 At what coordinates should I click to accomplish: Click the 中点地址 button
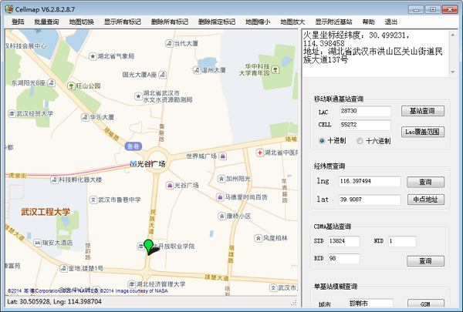point(425,200)
